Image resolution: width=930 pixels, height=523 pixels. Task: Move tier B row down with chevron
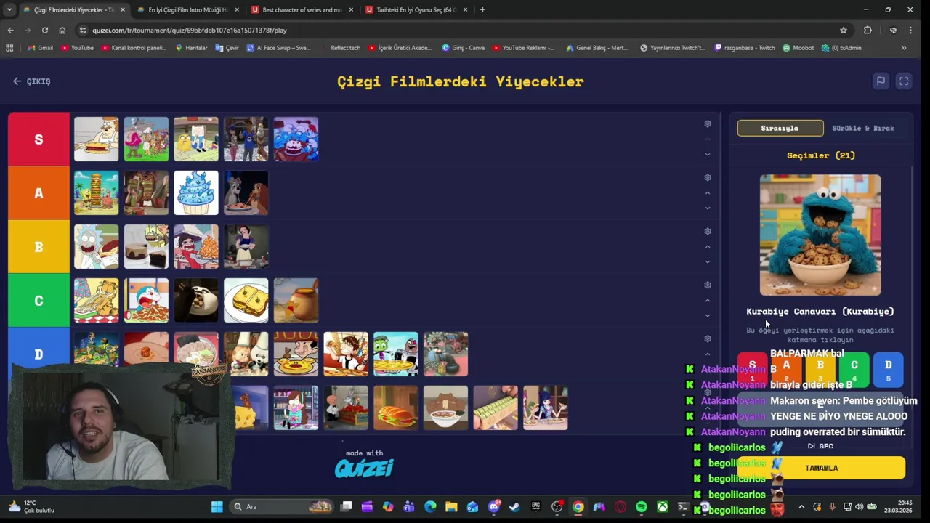[708, 261]
